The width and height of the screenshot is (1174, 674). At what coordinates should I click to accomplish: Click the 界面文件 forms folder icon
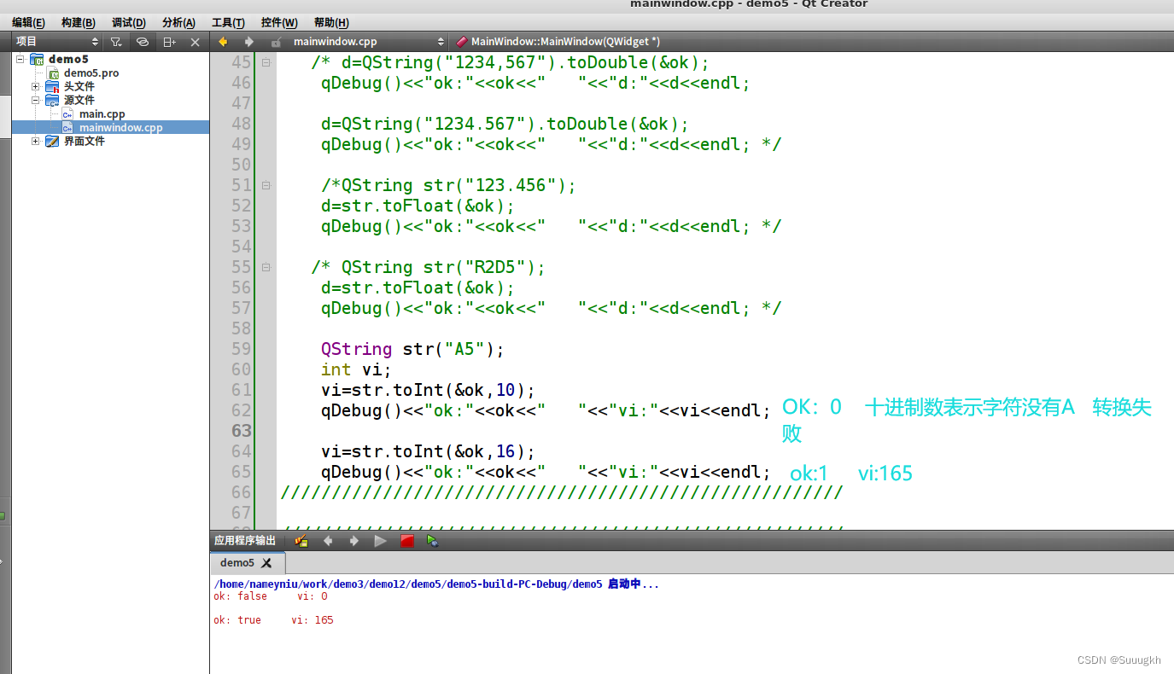click(52, 141)
